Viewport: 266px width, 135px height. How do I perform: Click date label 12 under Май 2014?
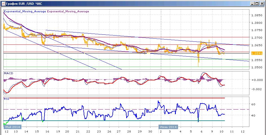coord(6,131)
